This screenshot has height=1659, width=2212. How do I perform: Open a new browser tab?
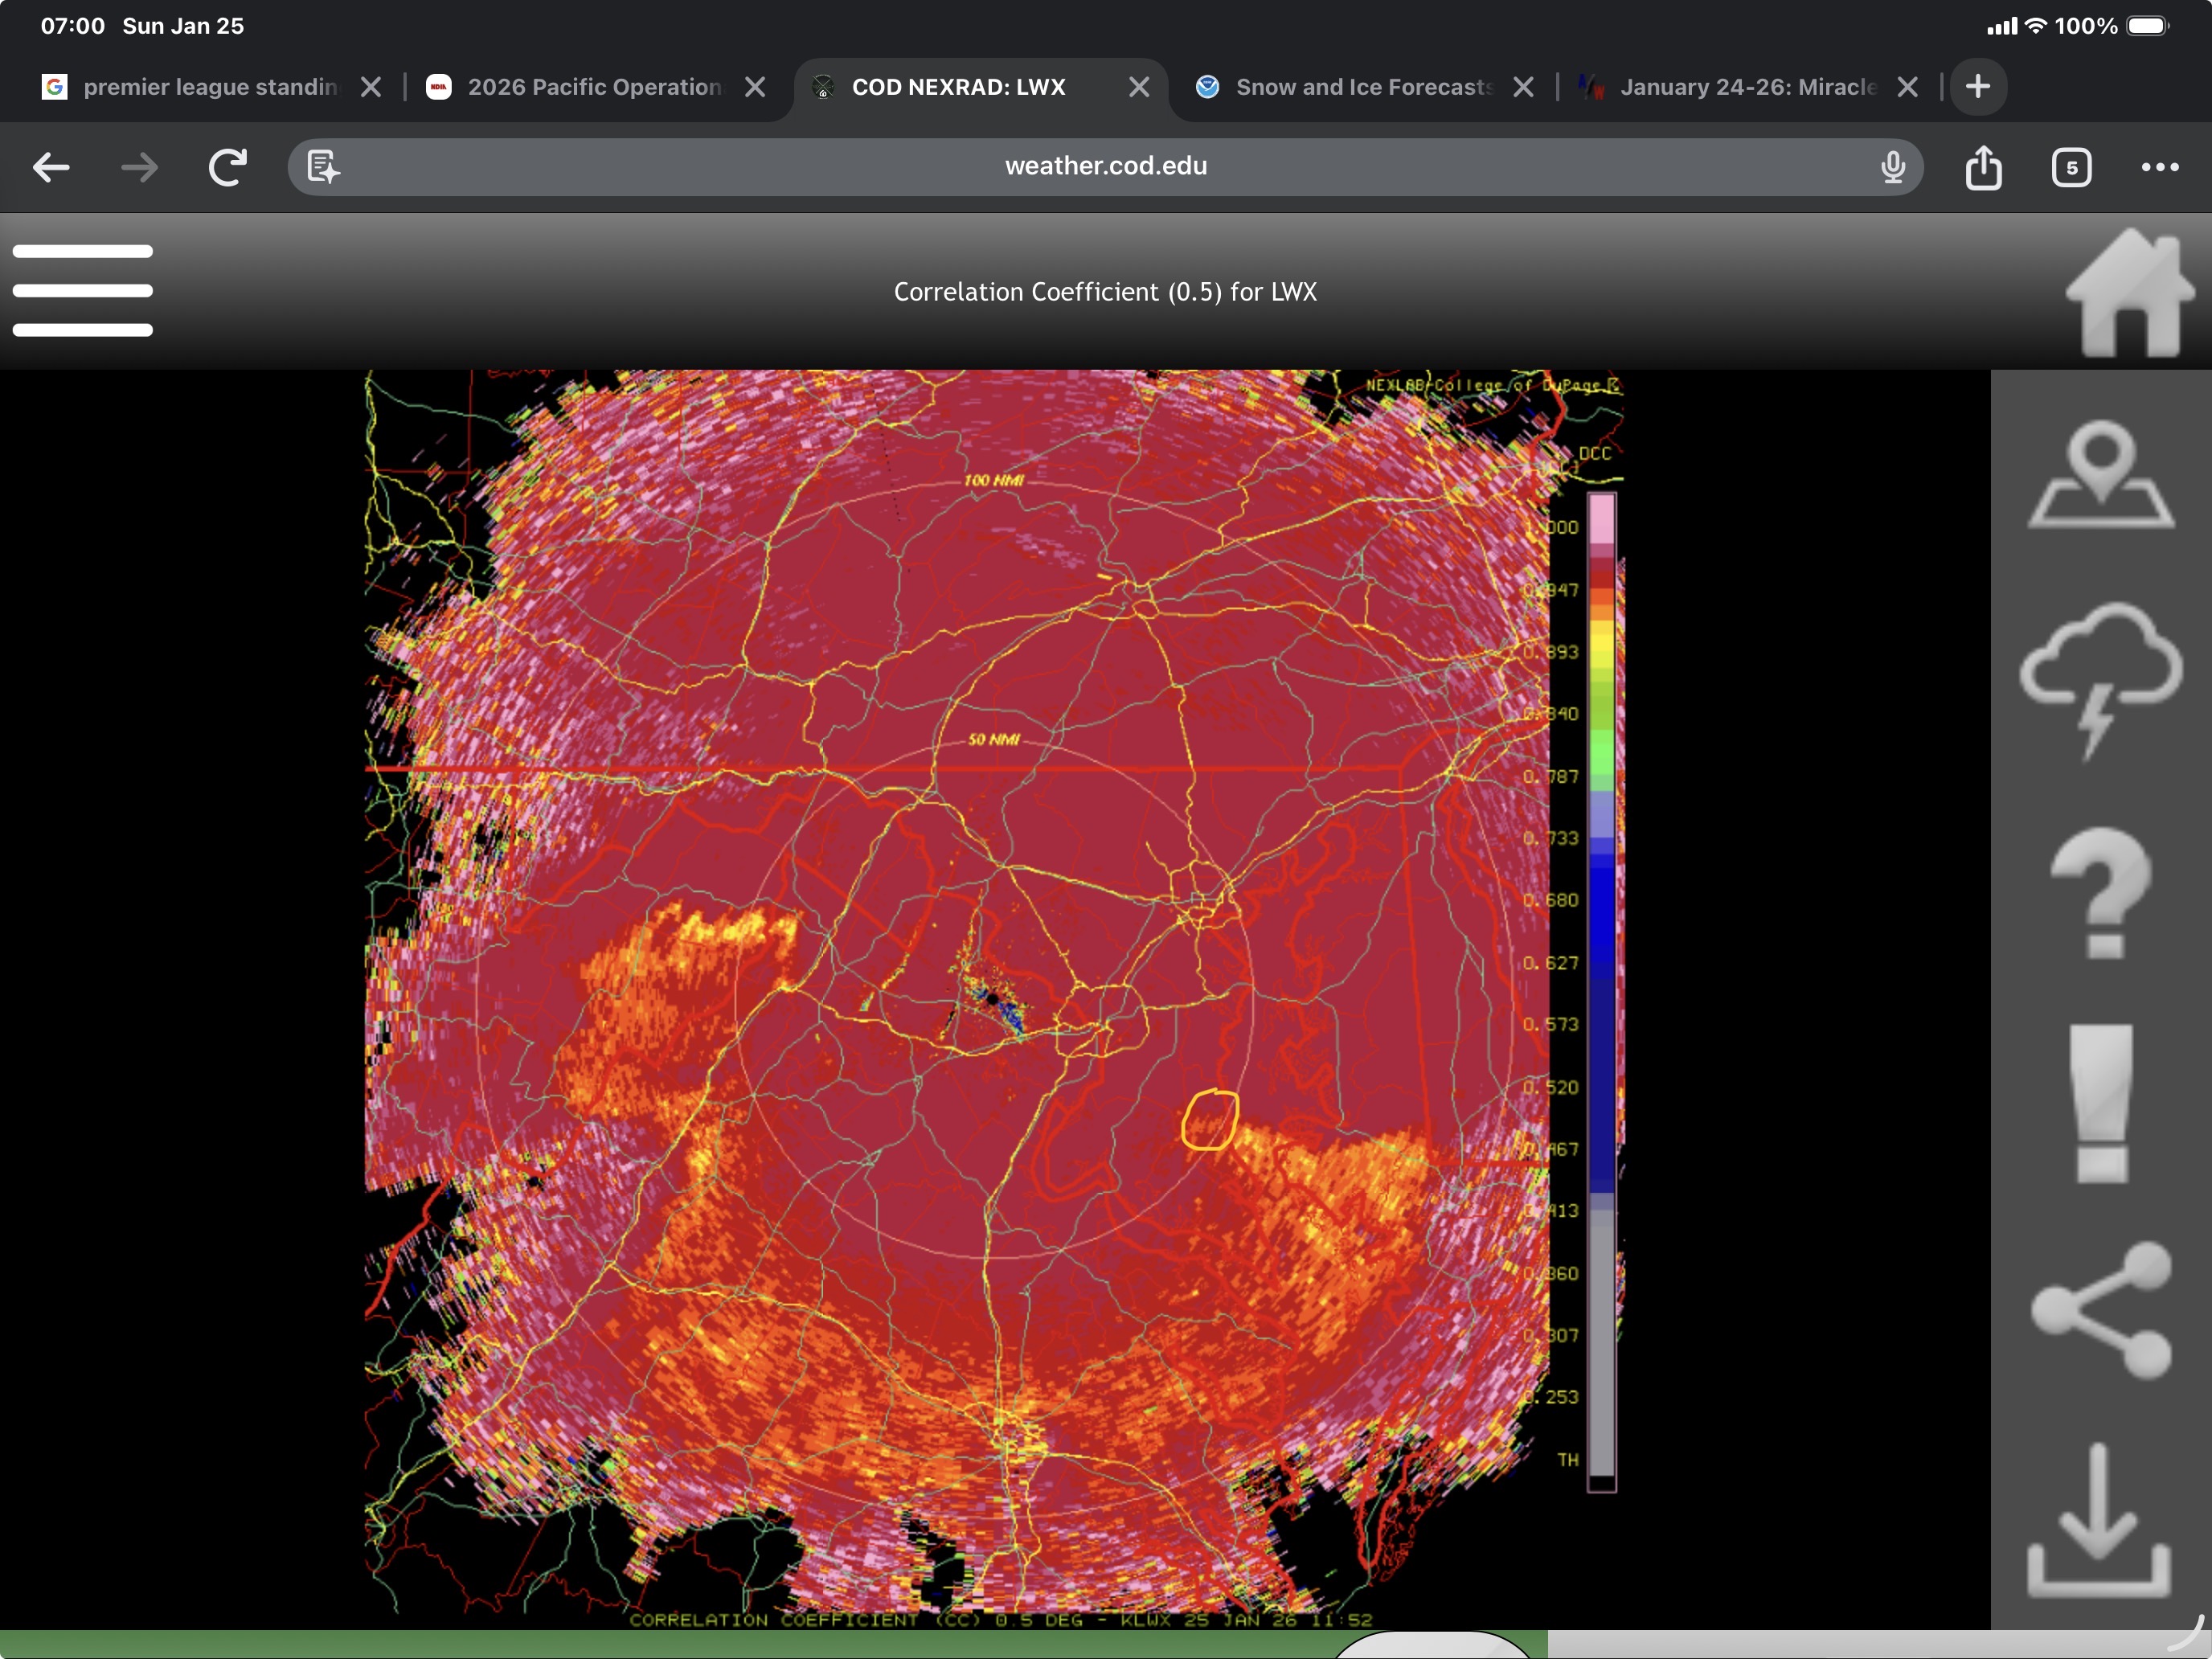1977,87
